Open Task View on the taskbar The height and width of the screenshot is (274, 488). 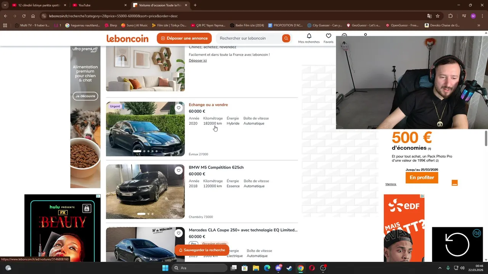[234, 268]
